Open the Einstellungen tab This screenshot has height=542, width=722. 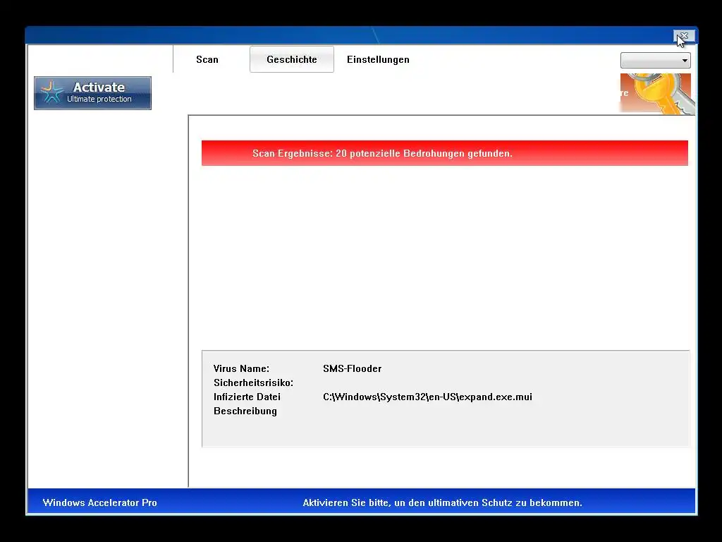(x=378, y=59)
